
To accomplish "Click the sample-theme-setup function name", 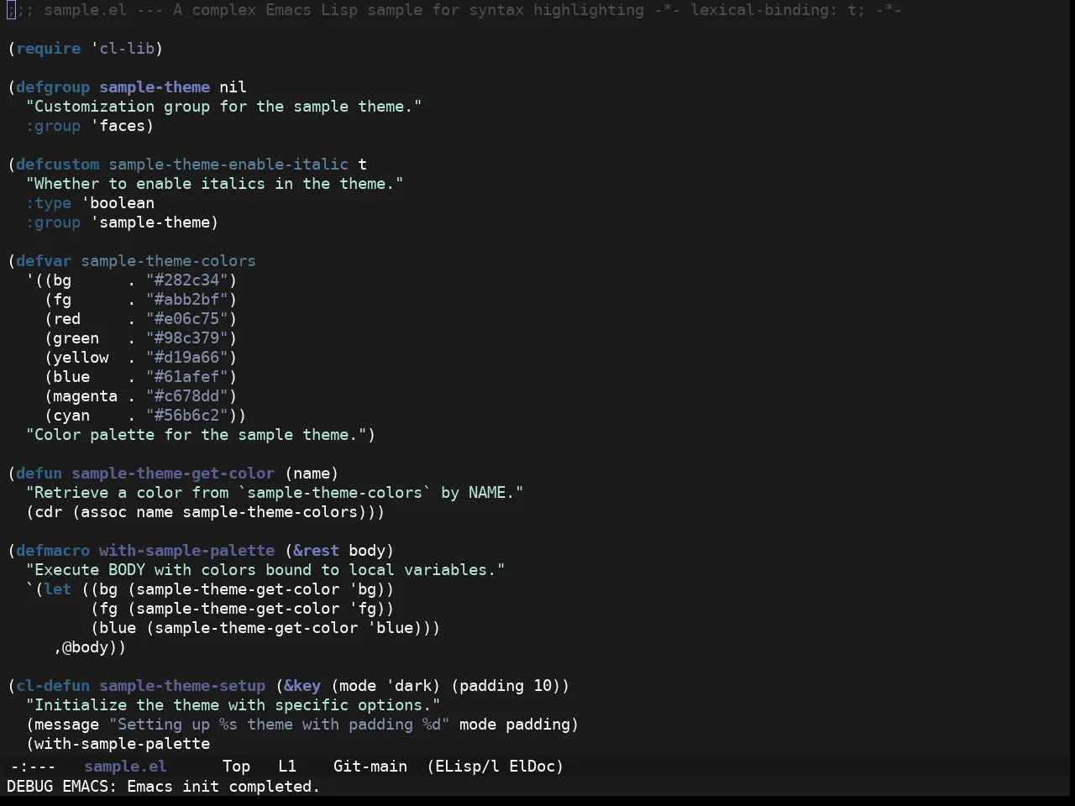I will 182,686.
